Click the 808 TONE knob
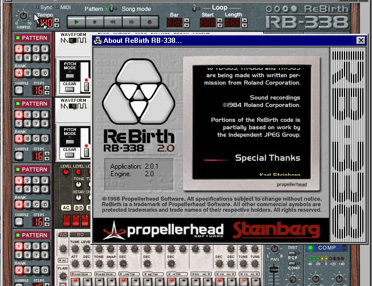The image size is (372, 286). pyautogui.click(x=78, y=184)
